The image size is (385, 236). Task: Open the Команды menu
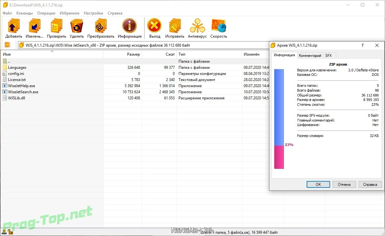pos(24,13)
